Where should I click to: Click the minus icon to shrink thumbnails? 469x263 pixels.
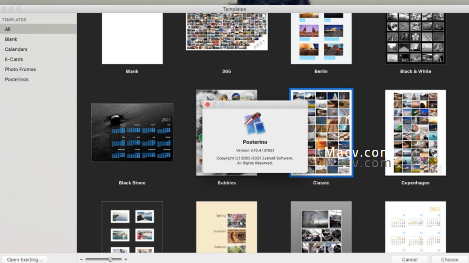(x=81, y=259)
